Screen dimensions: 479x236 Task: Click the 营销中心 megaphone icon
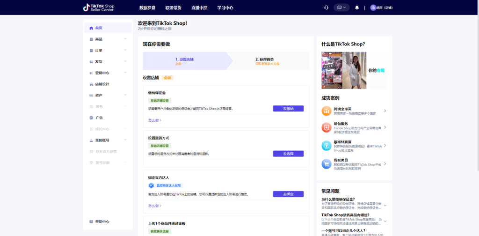tap(91, 73)
